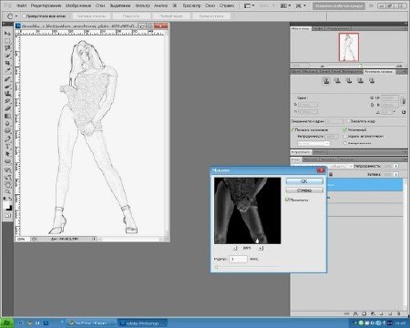Screen dimensions: 410x328
Task: Open the Hand tool preset picker
Action: point(12,16)
